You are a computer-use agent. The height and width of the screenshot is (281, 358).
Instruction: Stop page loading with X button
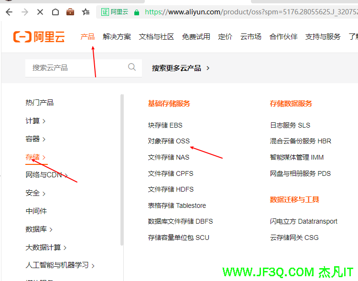click(41, 12)
